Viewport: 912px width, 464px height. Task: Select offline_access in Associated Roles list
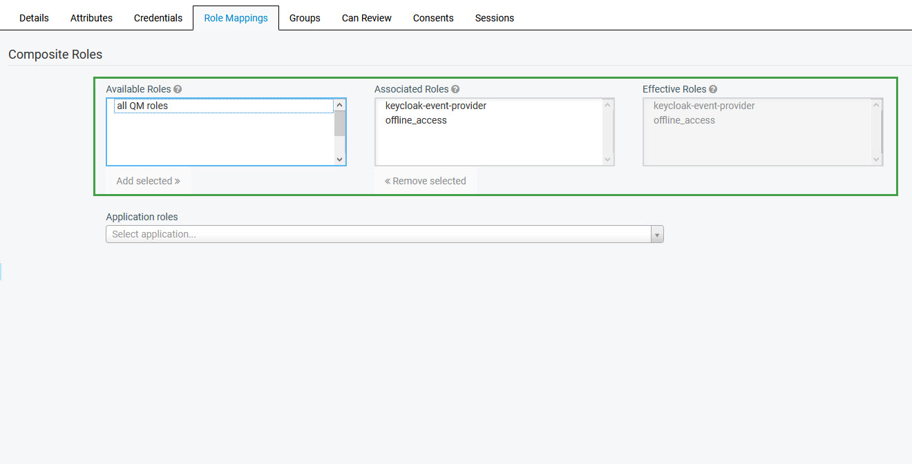(416, 120)
